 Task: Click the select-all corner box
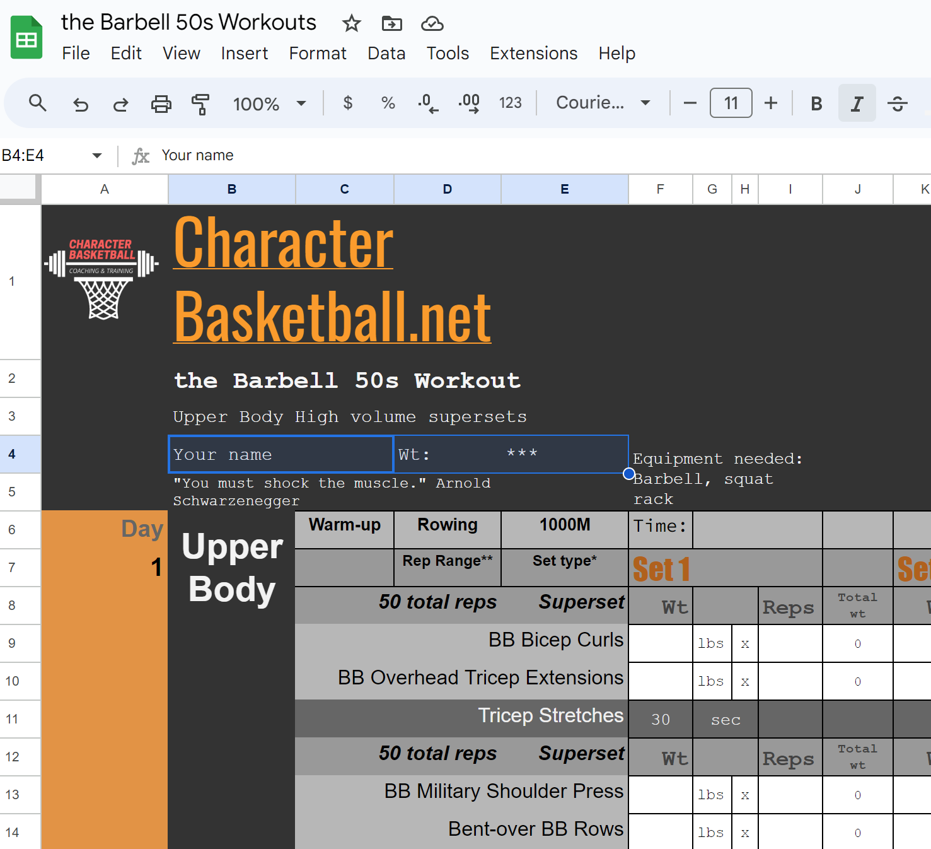click(x=20, y=189)
